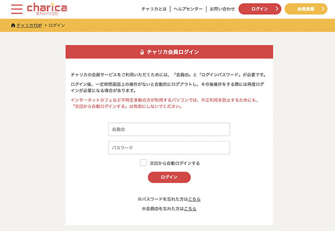Follow the チャリカTOP breadcrumb link
This screenshot has width=335, height=231.
click(x=29, y=25)
